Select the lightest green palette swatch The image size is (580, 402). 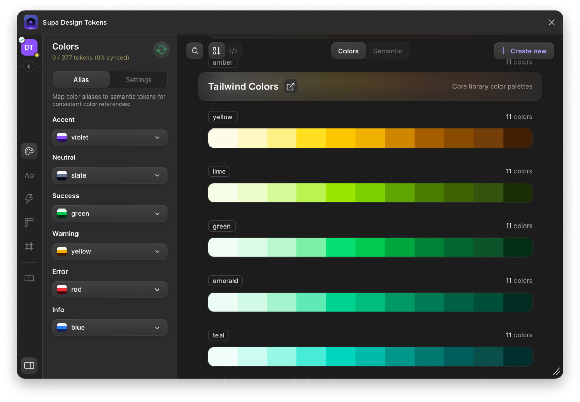click(223, 248)
